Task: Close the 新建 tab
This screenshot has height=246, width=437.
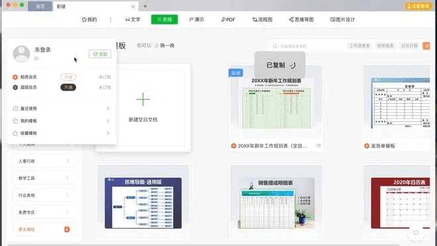Action: click(133, 7)
